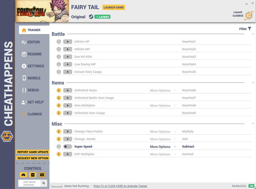256x189 pixels.
Task: Click the info icon for EXP Multiplier
Action: pos(59,154)
